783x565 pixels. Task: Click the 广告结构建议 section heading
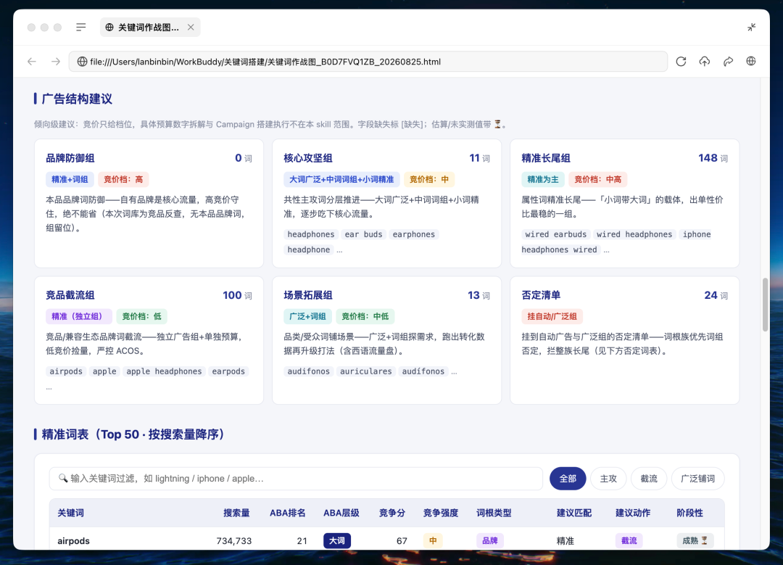pos(77,99)
